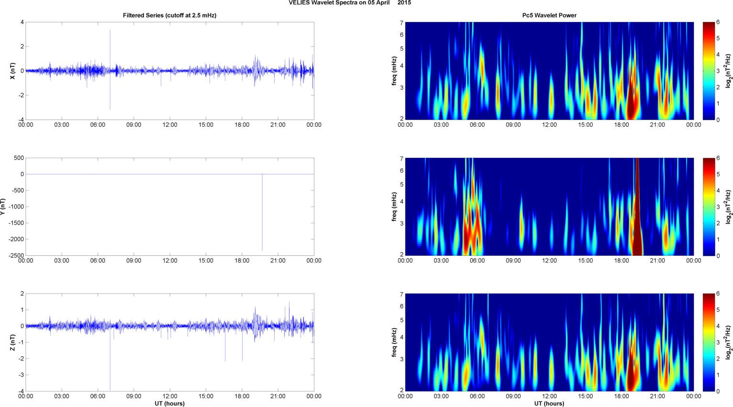Click the '-1' tick on the Z (nT) axis
This screenshot has width=733, height=407.
click(x=21, y=342)
